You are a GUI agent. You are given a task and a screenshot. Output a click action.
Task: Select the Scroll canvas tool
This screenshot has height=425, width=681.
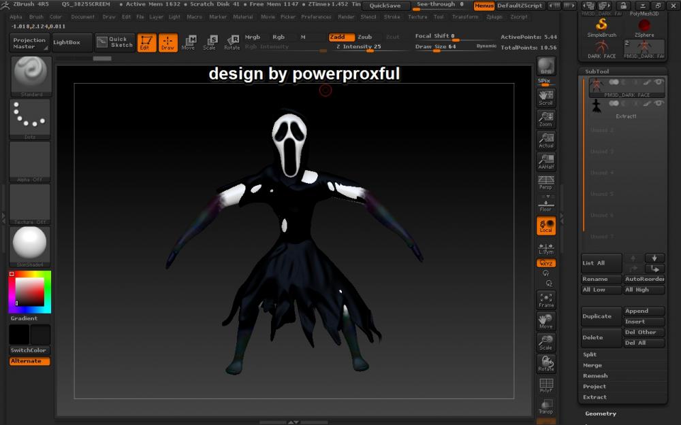pos(546,97)
